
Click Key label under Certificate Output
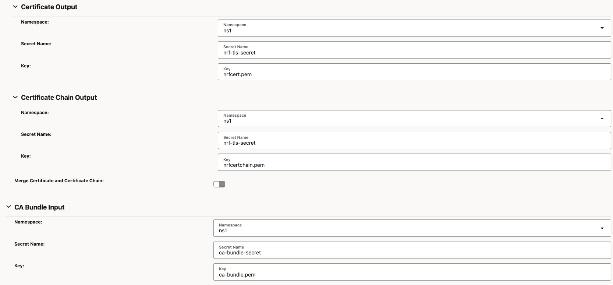(x=26, y=66)
